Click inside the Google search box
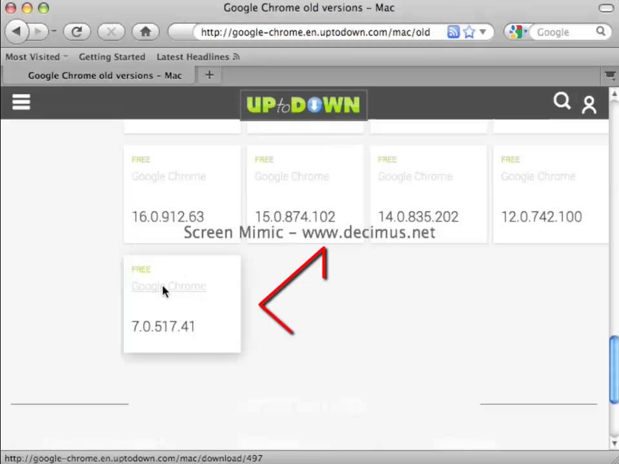Screen dimensions: 619x464 pyautogui.click(x=562, y=32)
